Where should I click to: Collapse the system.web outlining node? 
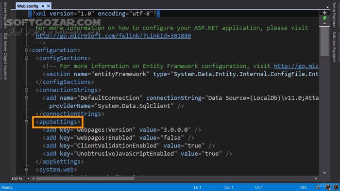[26, 170]
